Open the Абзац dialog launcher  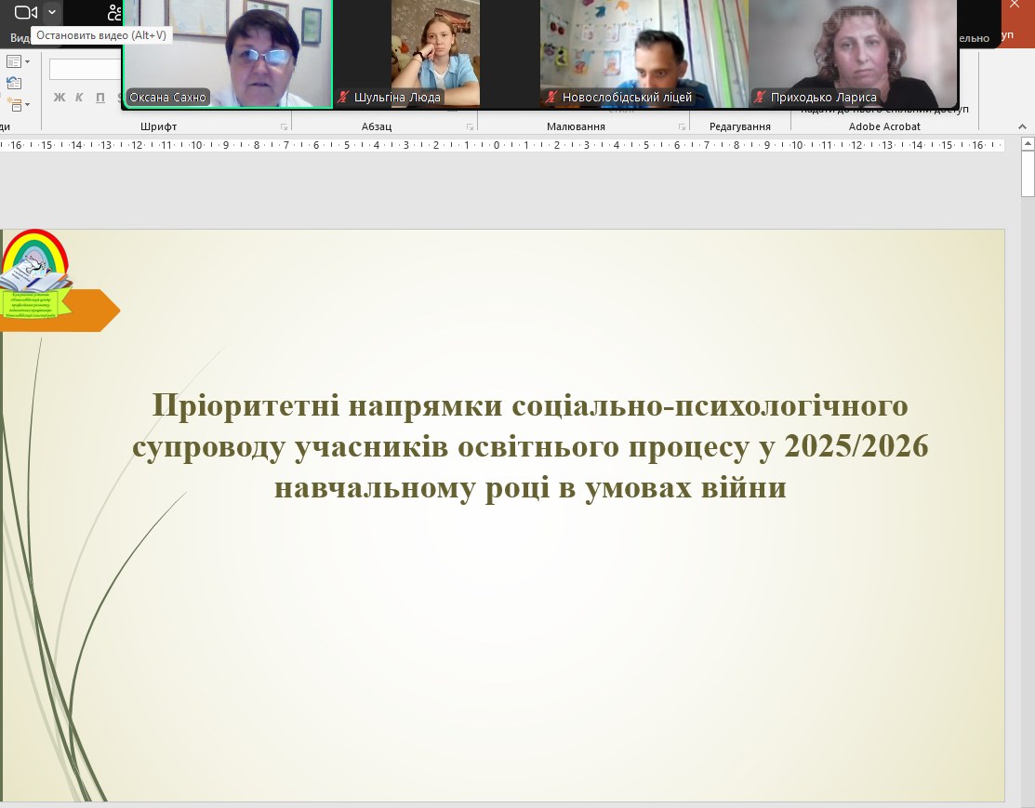471,126
